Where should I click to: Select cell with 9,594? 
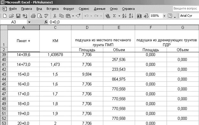87,74
